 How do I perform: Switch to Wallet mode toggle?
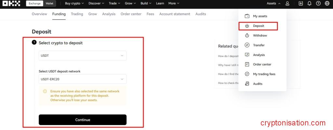pyautogui.click(x=49, y=4)
